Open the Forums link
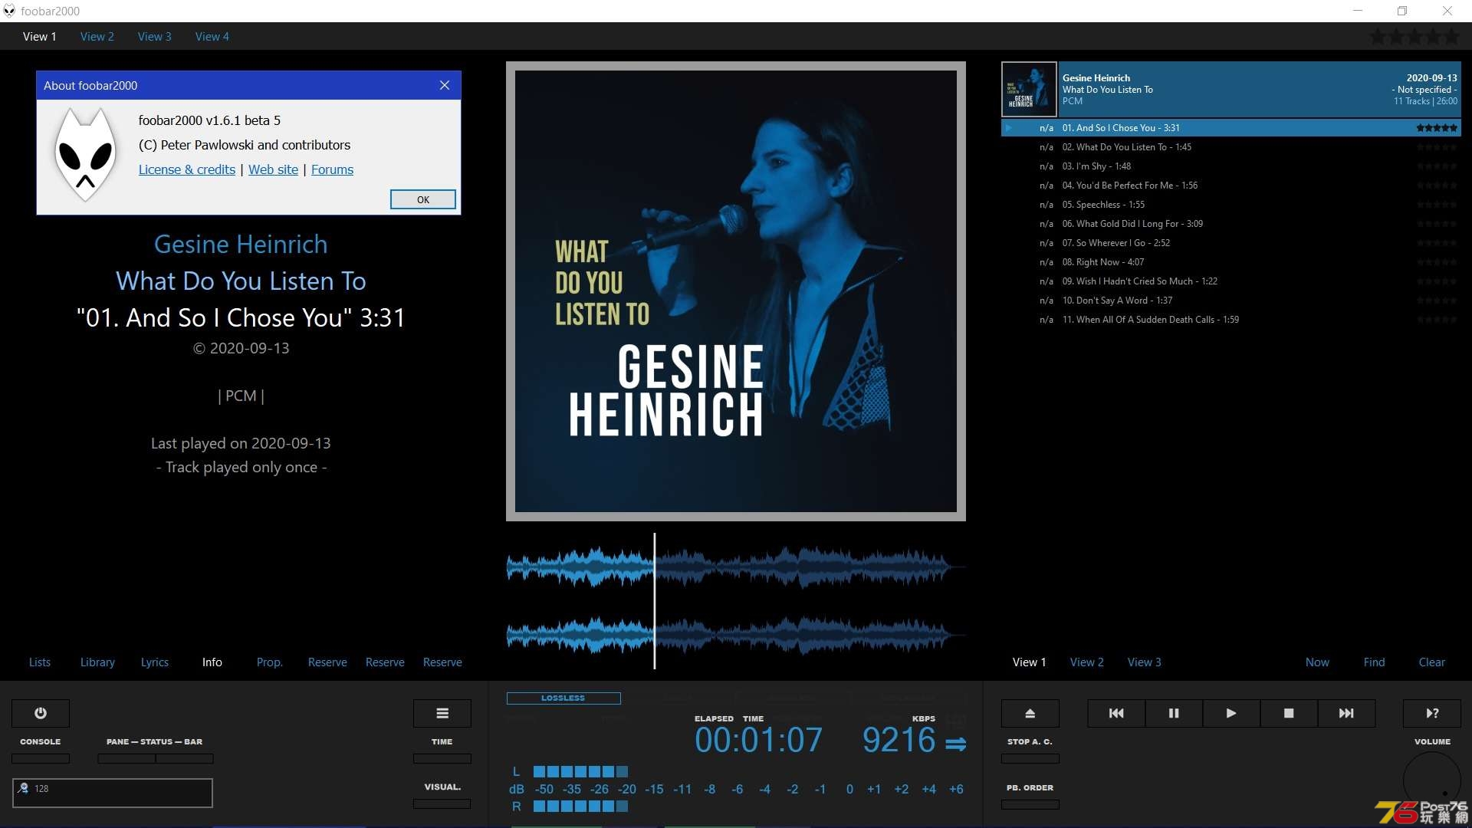This screenshot has height=828, width=1472. click(332, 169)
